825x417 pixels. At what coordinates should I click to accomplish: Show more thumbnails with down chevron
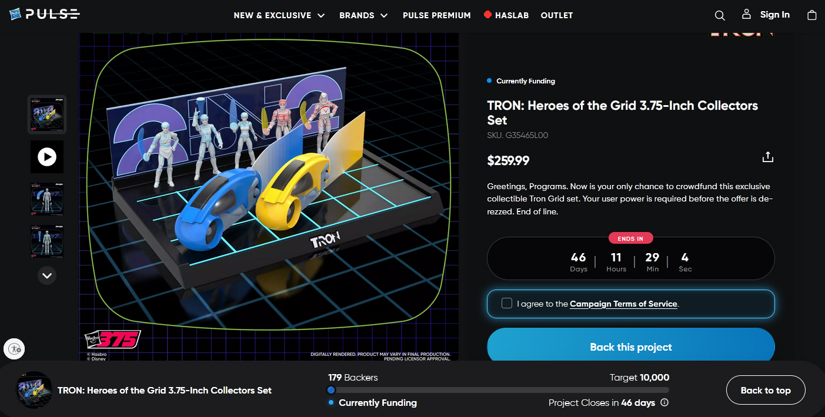click(x=47, y=275)
